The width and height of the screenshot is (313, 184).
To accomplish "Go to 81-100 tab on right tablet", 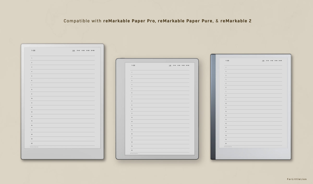I will pos(280,60).
